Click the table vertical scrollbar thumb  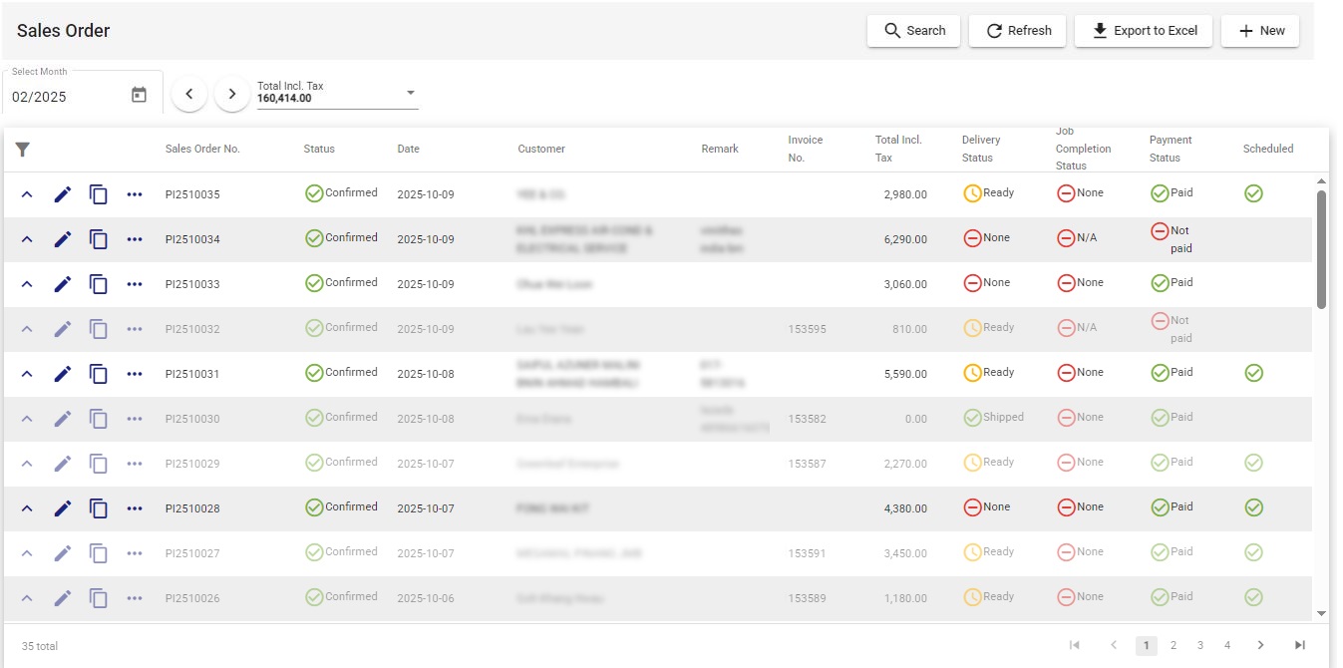click(1322, 249)
